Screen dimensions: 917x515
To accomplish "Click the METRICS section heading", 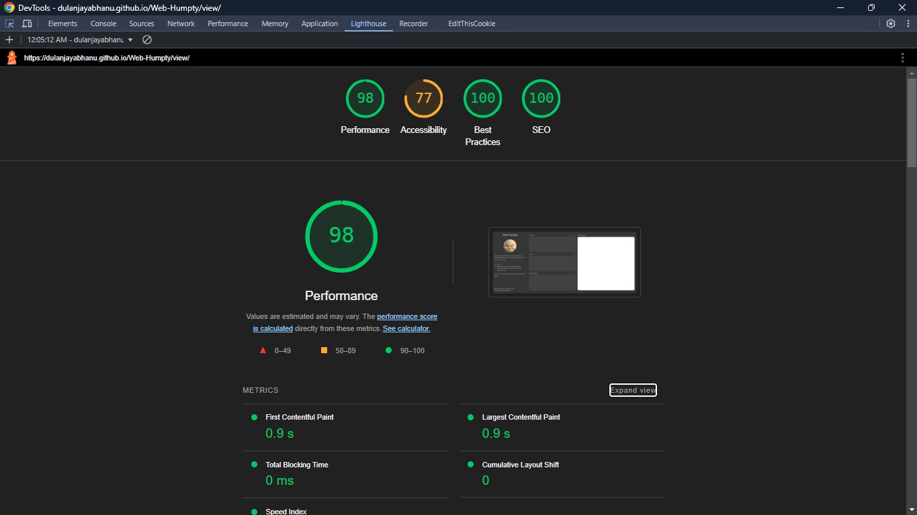I will coord(261,390).
